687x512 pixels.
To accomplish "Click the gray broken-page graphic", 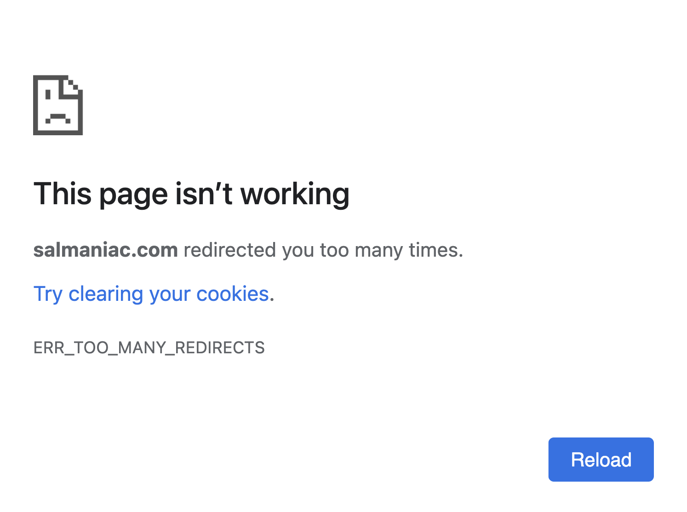I will [57, 105].
